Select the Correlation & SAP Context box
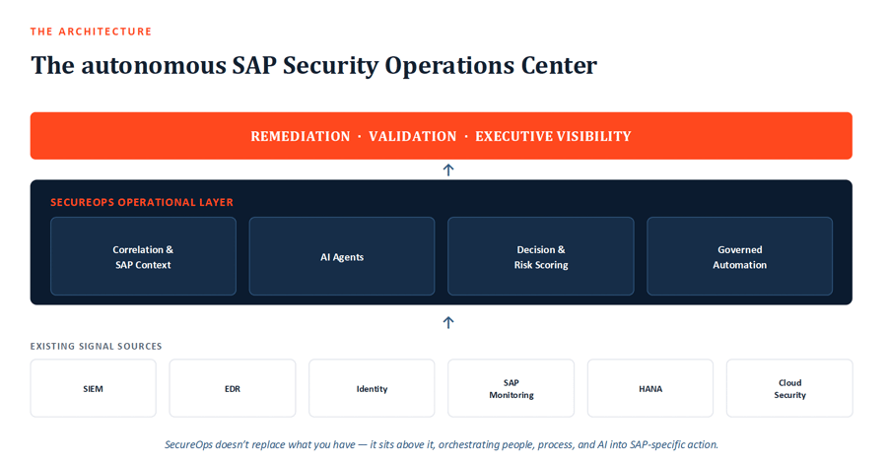 143,256
